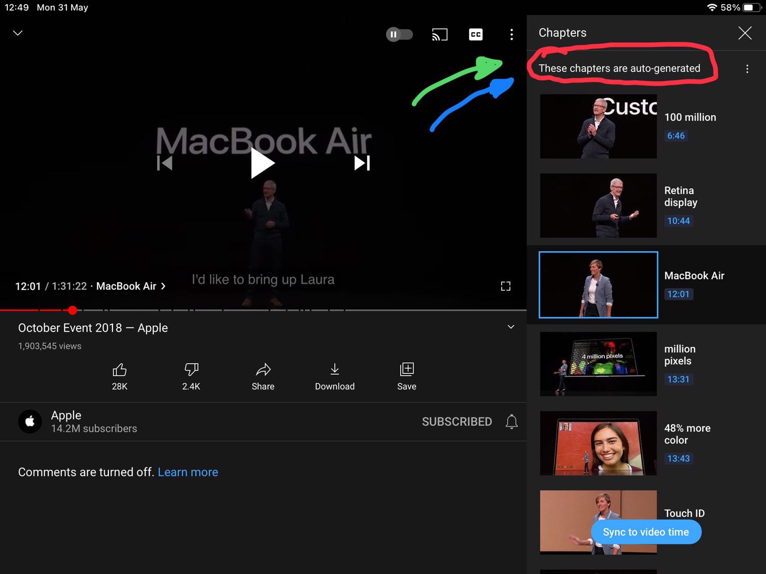Open the Cast to device option
Image resolution: width=766 pixels, height=574 pixels.
(439, 35)
